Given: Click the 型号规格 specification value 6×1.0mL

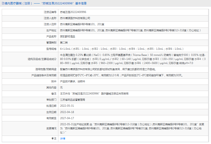Looking at the screenshot, I should click(x=122, y=49).
